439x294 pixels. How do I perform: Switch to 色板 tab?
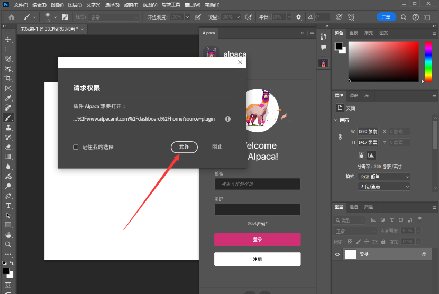click(x=354, y=33)
